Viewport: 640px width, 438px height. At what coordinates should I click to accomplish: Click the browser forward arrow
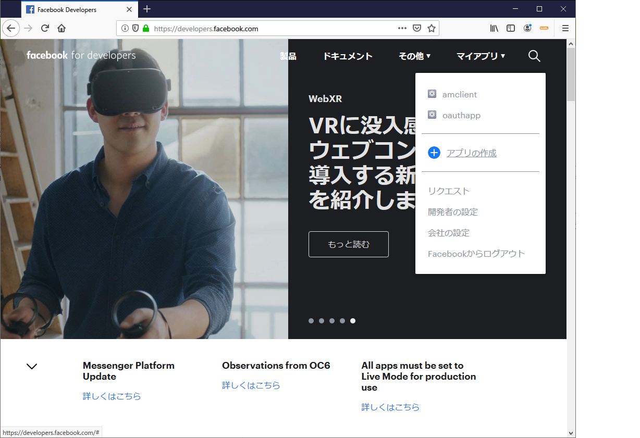(28, 28)
